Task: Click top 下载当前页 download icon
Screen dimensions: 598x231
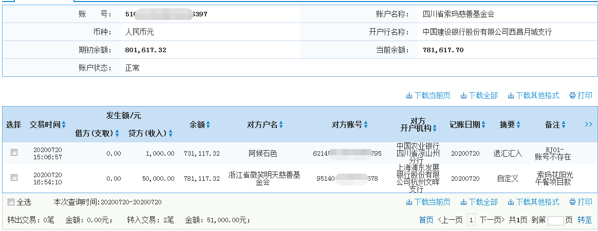Action: click(409, 95)
